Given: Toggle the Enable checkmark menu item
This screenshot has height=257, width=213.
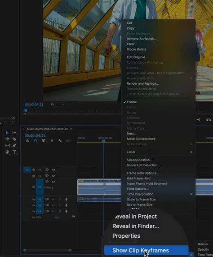Looking at the screenshot, I should point(132,102).
